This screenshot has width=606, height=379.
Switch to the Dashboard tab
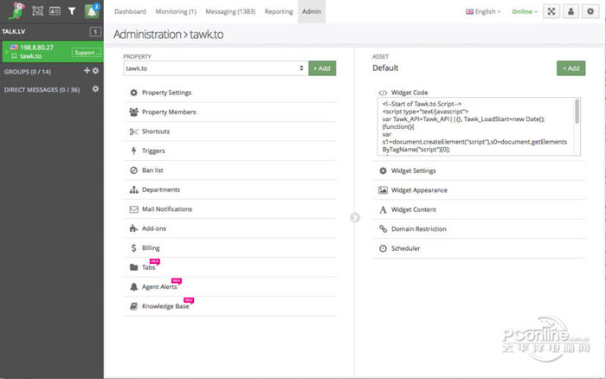130,11
